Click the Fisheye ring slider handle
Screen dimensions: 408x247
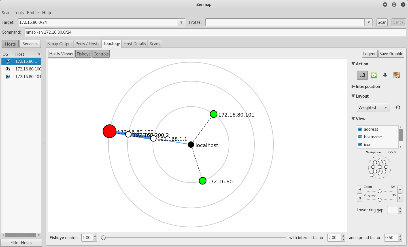(x=103, y=238)
